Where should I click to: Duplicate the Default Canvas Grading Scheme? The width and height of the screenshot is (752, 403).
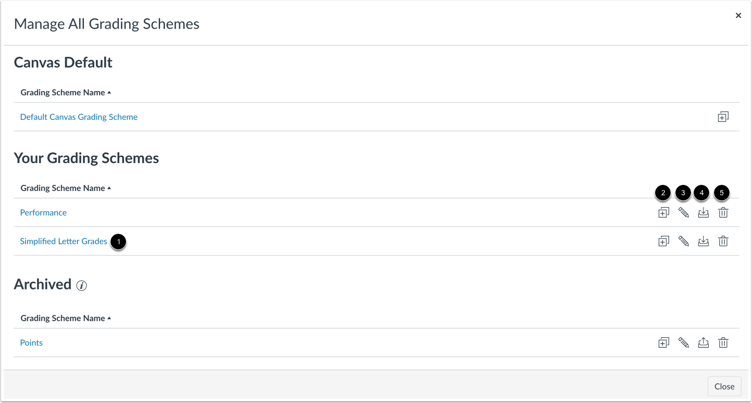[723, 117]
